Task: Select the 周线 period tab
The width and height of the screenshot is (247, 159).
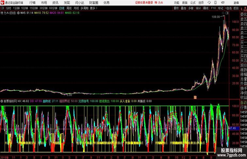Action: [x=69, y=8]
